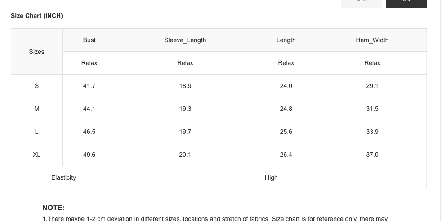Click the Length column header
This screenshot has height=221, width=442.
coord(286,40)
